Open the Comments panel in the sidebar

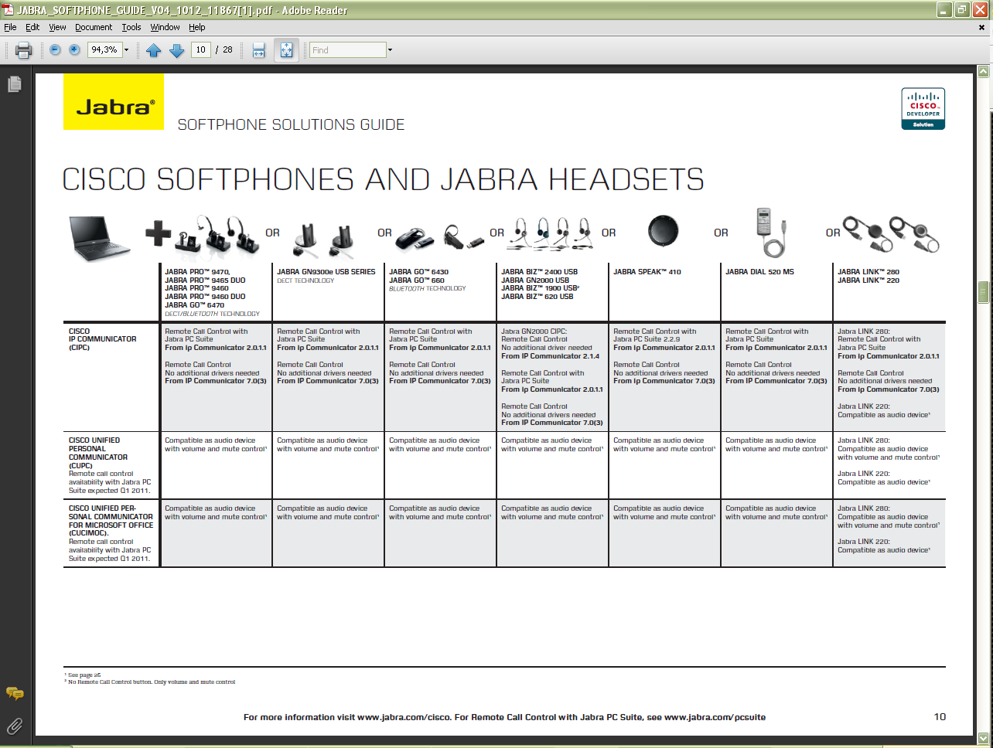pyautogui.click(x=15, y=693)
